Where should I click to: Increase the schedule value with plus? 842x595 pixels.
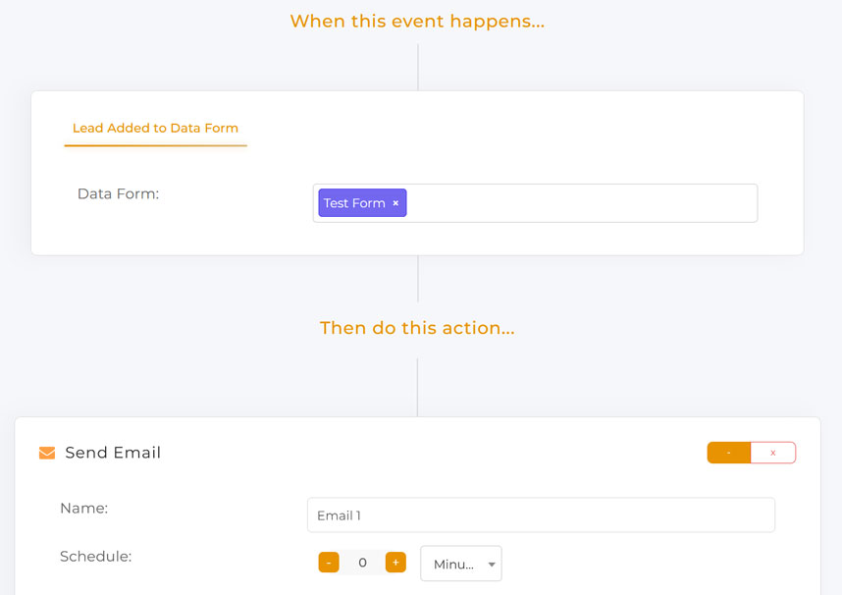[395, 563]
